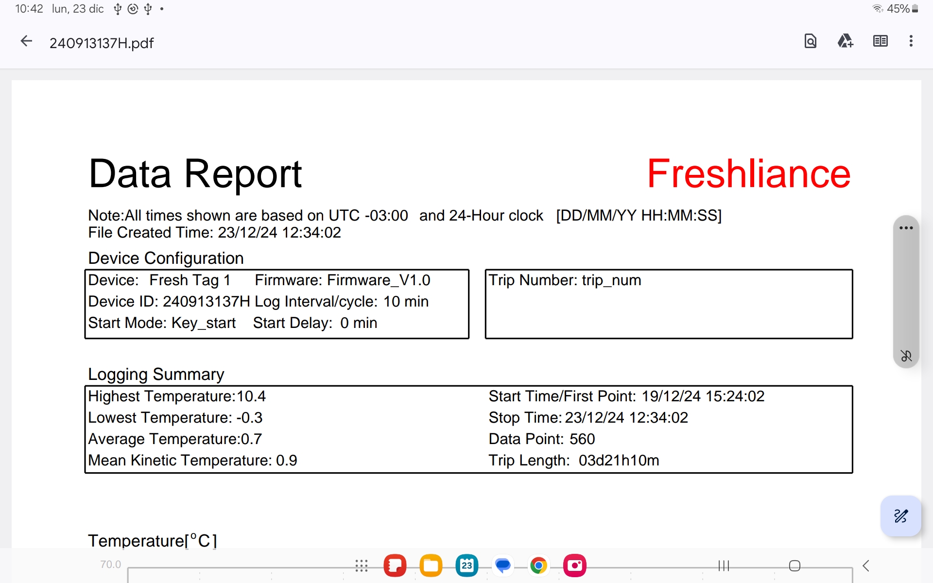Select Average Temperature:0.7 value

click(175, 439)
